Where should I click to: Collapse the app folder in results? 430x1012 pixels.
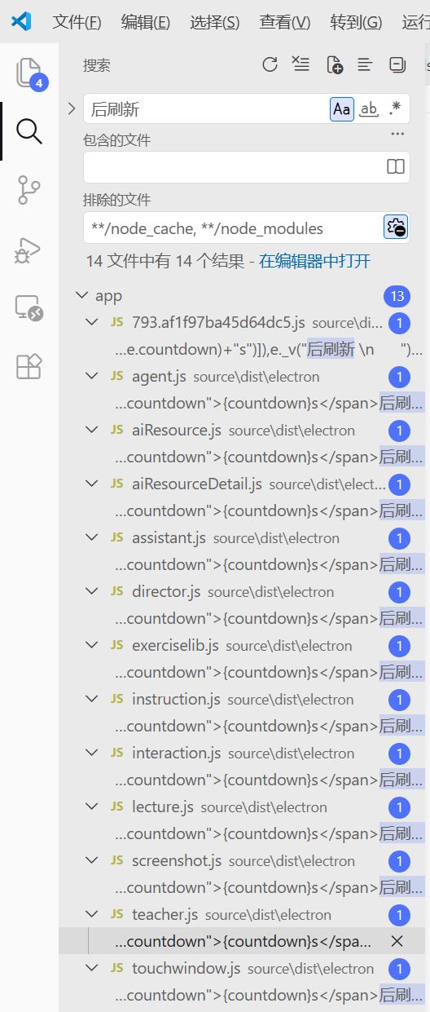[x=81, y=296]
